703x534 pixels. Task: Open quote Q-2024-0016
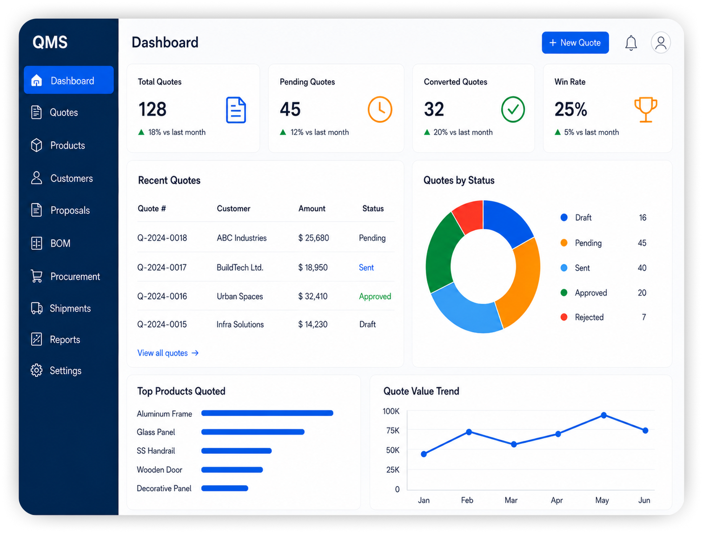coord(162,297)
